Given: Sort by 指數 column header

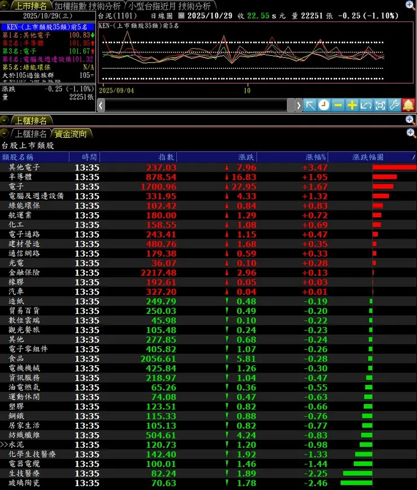Looking at the screenshot, I should [138, 157].
